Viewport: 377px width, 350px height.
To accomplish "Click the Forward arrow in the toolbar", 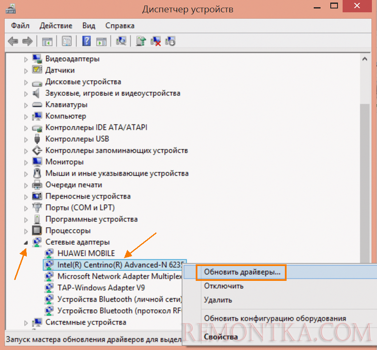I will click(28, 41).
